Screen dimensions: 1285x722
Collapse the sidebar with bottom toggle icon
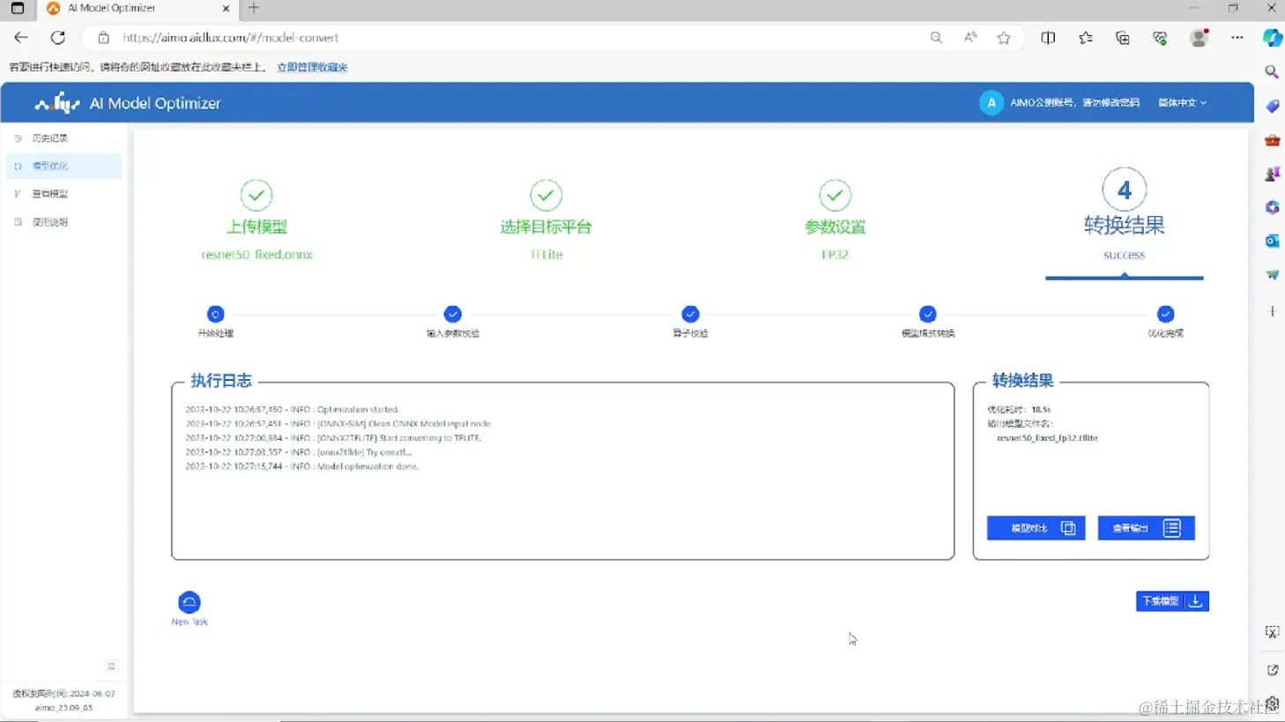pos(111,666)
